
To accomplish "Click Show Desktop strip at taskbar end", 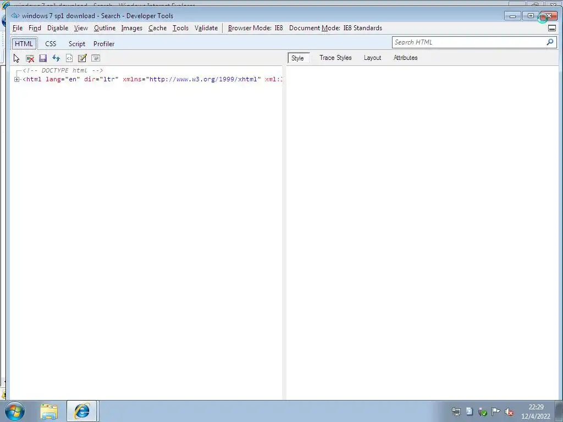I will (559, 411).
